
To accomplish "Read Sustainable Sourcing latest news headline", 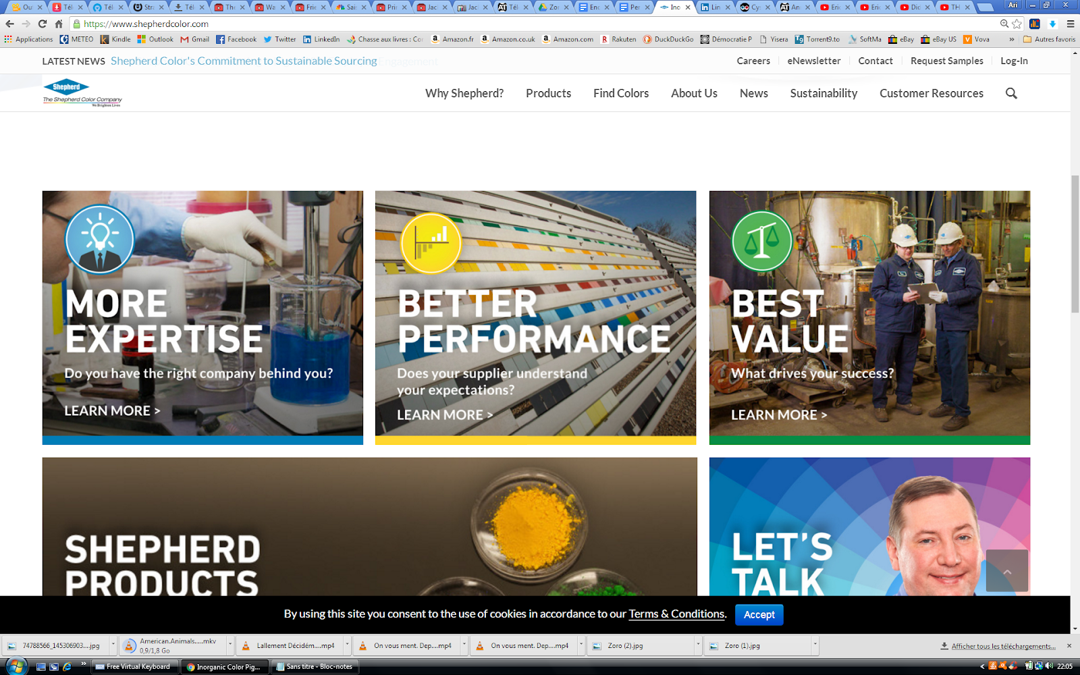I will [244, 61].
